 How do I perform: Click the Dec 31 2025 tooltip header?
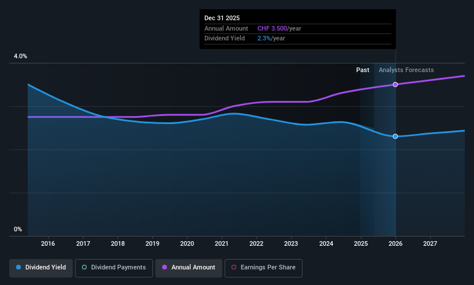(x=222, y=18)
